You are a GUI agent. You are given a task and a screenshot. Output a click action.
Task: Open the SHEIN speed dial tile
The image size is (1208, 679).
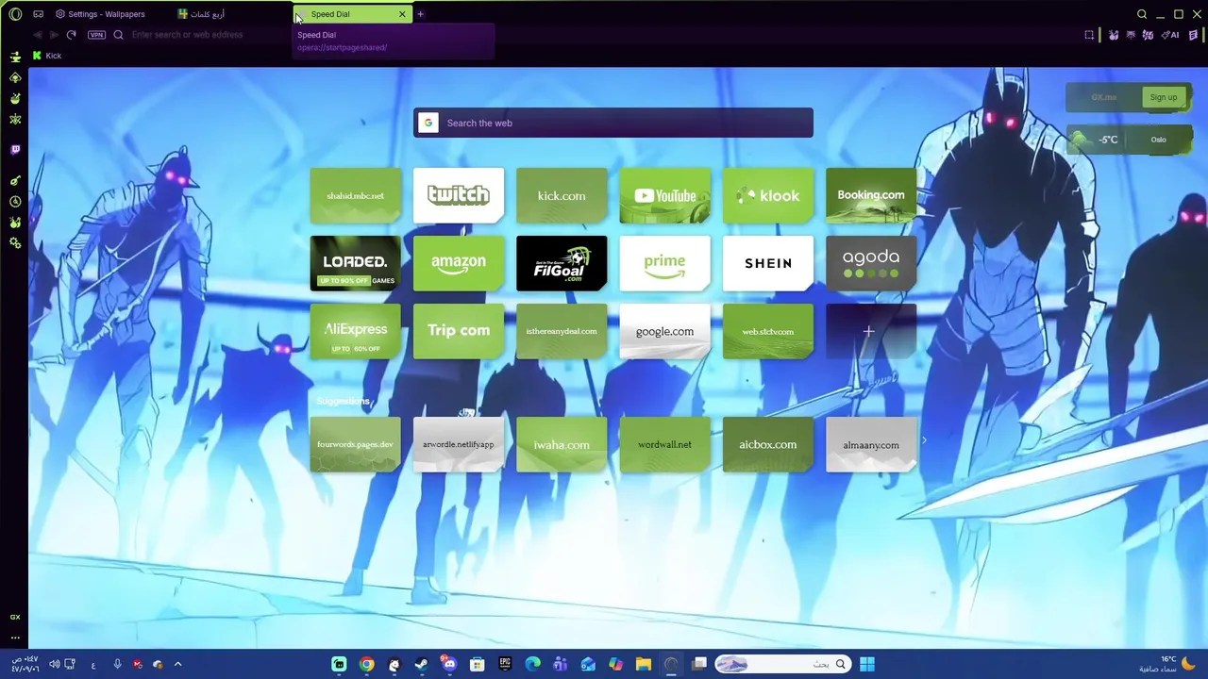pos(768,263)
